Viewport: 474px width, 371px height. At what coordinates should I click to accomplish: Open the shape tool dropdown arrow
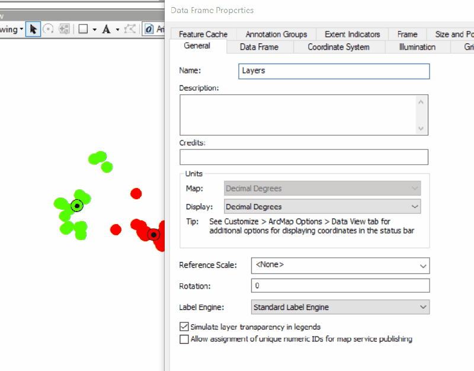pyautogui.click(x=94, y=28)
